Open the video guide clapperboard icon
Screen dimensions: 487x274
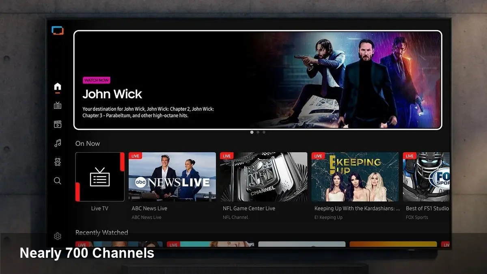point(57,124)
